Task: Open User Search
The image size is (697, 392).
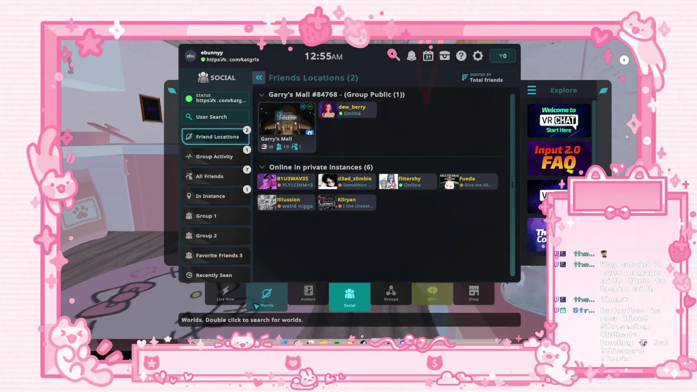Action: pos(216,117)
